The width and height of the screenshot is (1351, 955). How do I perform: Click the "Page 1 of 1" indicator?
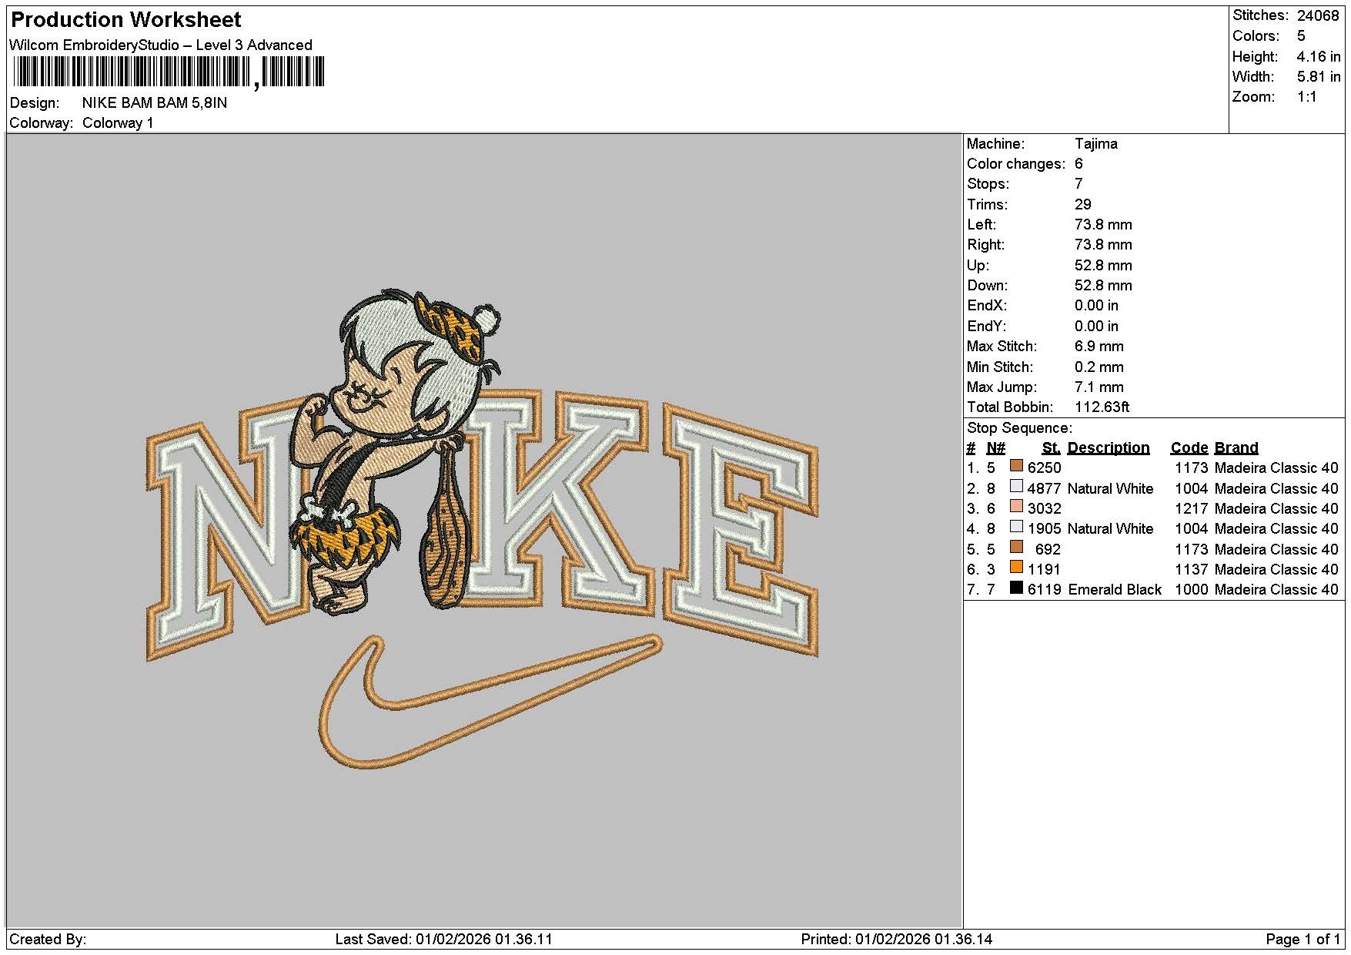[1303, 939]
